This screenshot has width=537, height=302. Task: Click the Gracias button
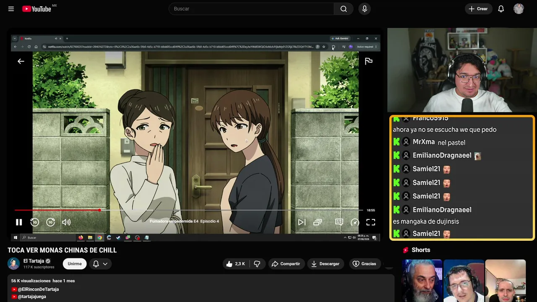coord(365,264)
